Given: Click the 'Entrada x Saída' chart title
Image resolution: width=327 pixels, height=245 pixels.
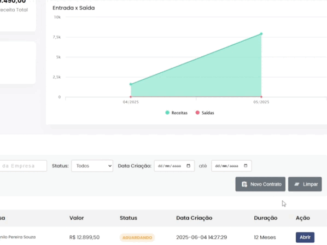Looking at the screenshot, I should [74, 8].
